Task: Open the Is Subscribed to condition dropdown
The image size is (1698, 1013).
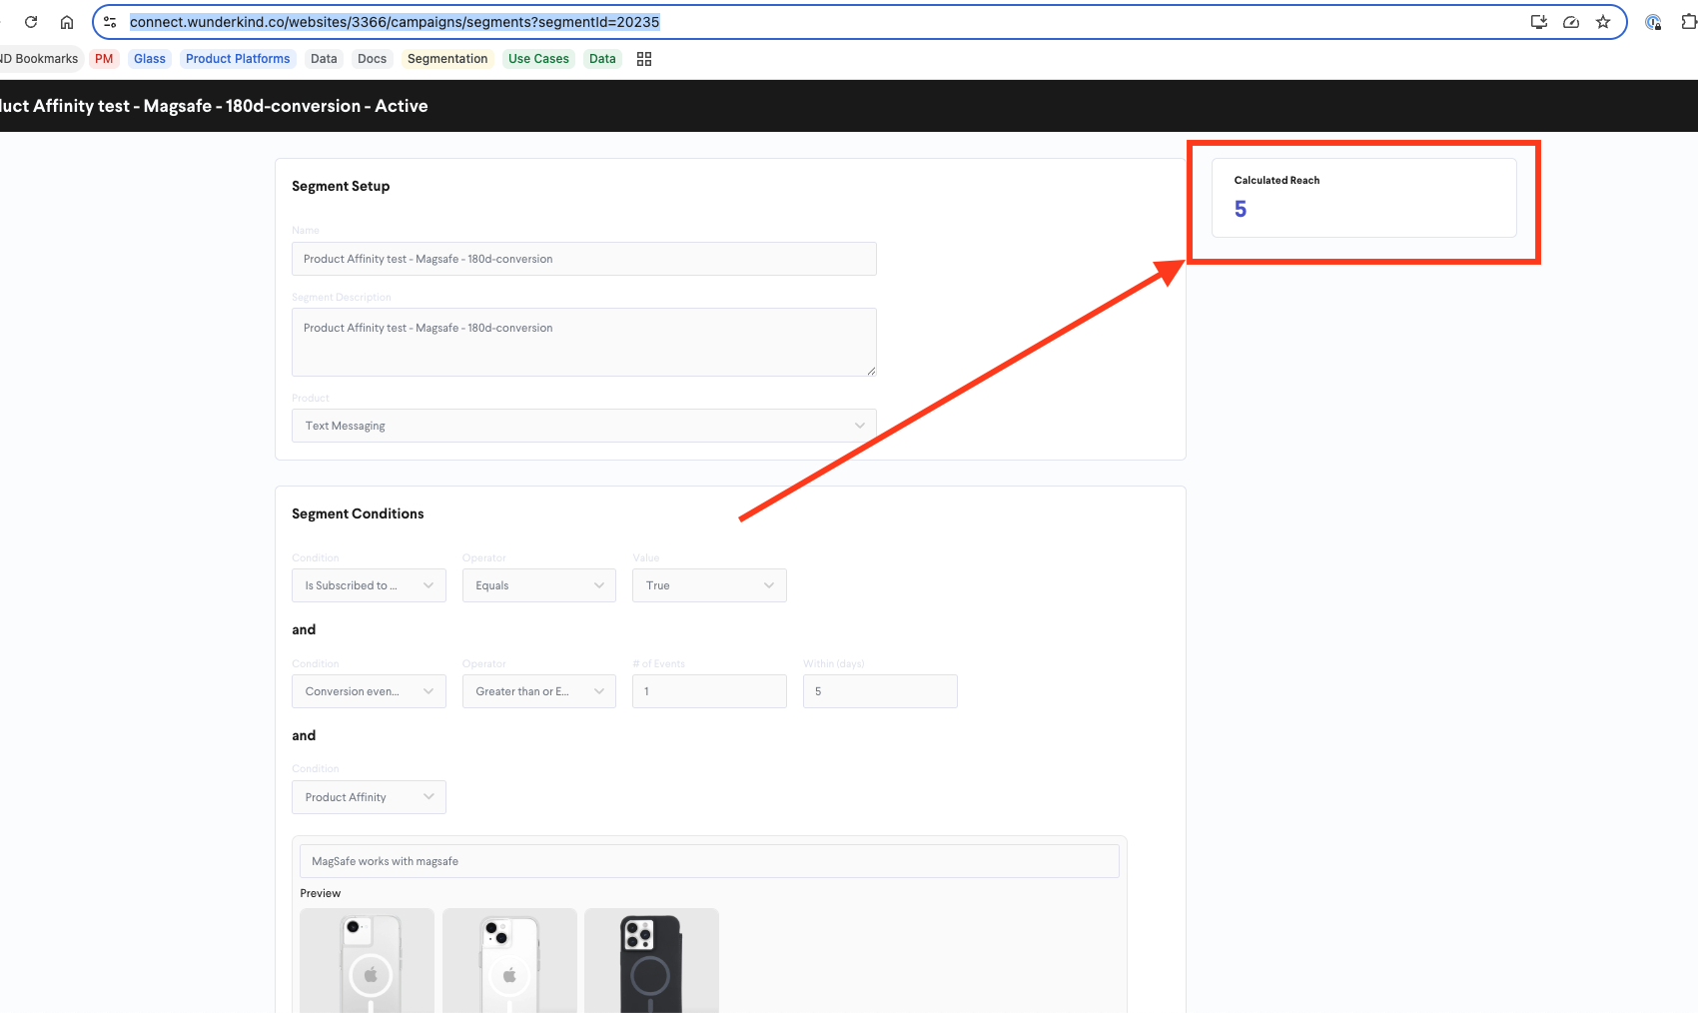Action: (x=369, y=585)
